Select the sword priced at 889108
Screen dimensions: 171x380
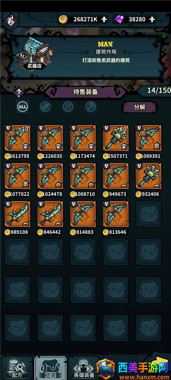click(17, 214)
